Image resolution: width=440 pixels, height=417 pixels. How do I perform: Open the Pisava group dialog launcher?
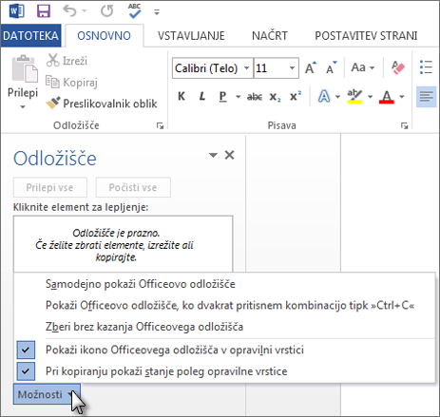pos(404,125)
